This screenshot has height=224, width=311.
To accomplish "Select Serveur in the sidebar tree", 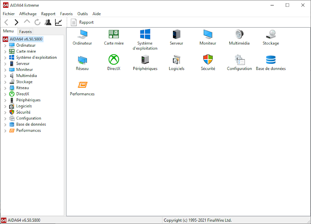I will pos(23,63).
